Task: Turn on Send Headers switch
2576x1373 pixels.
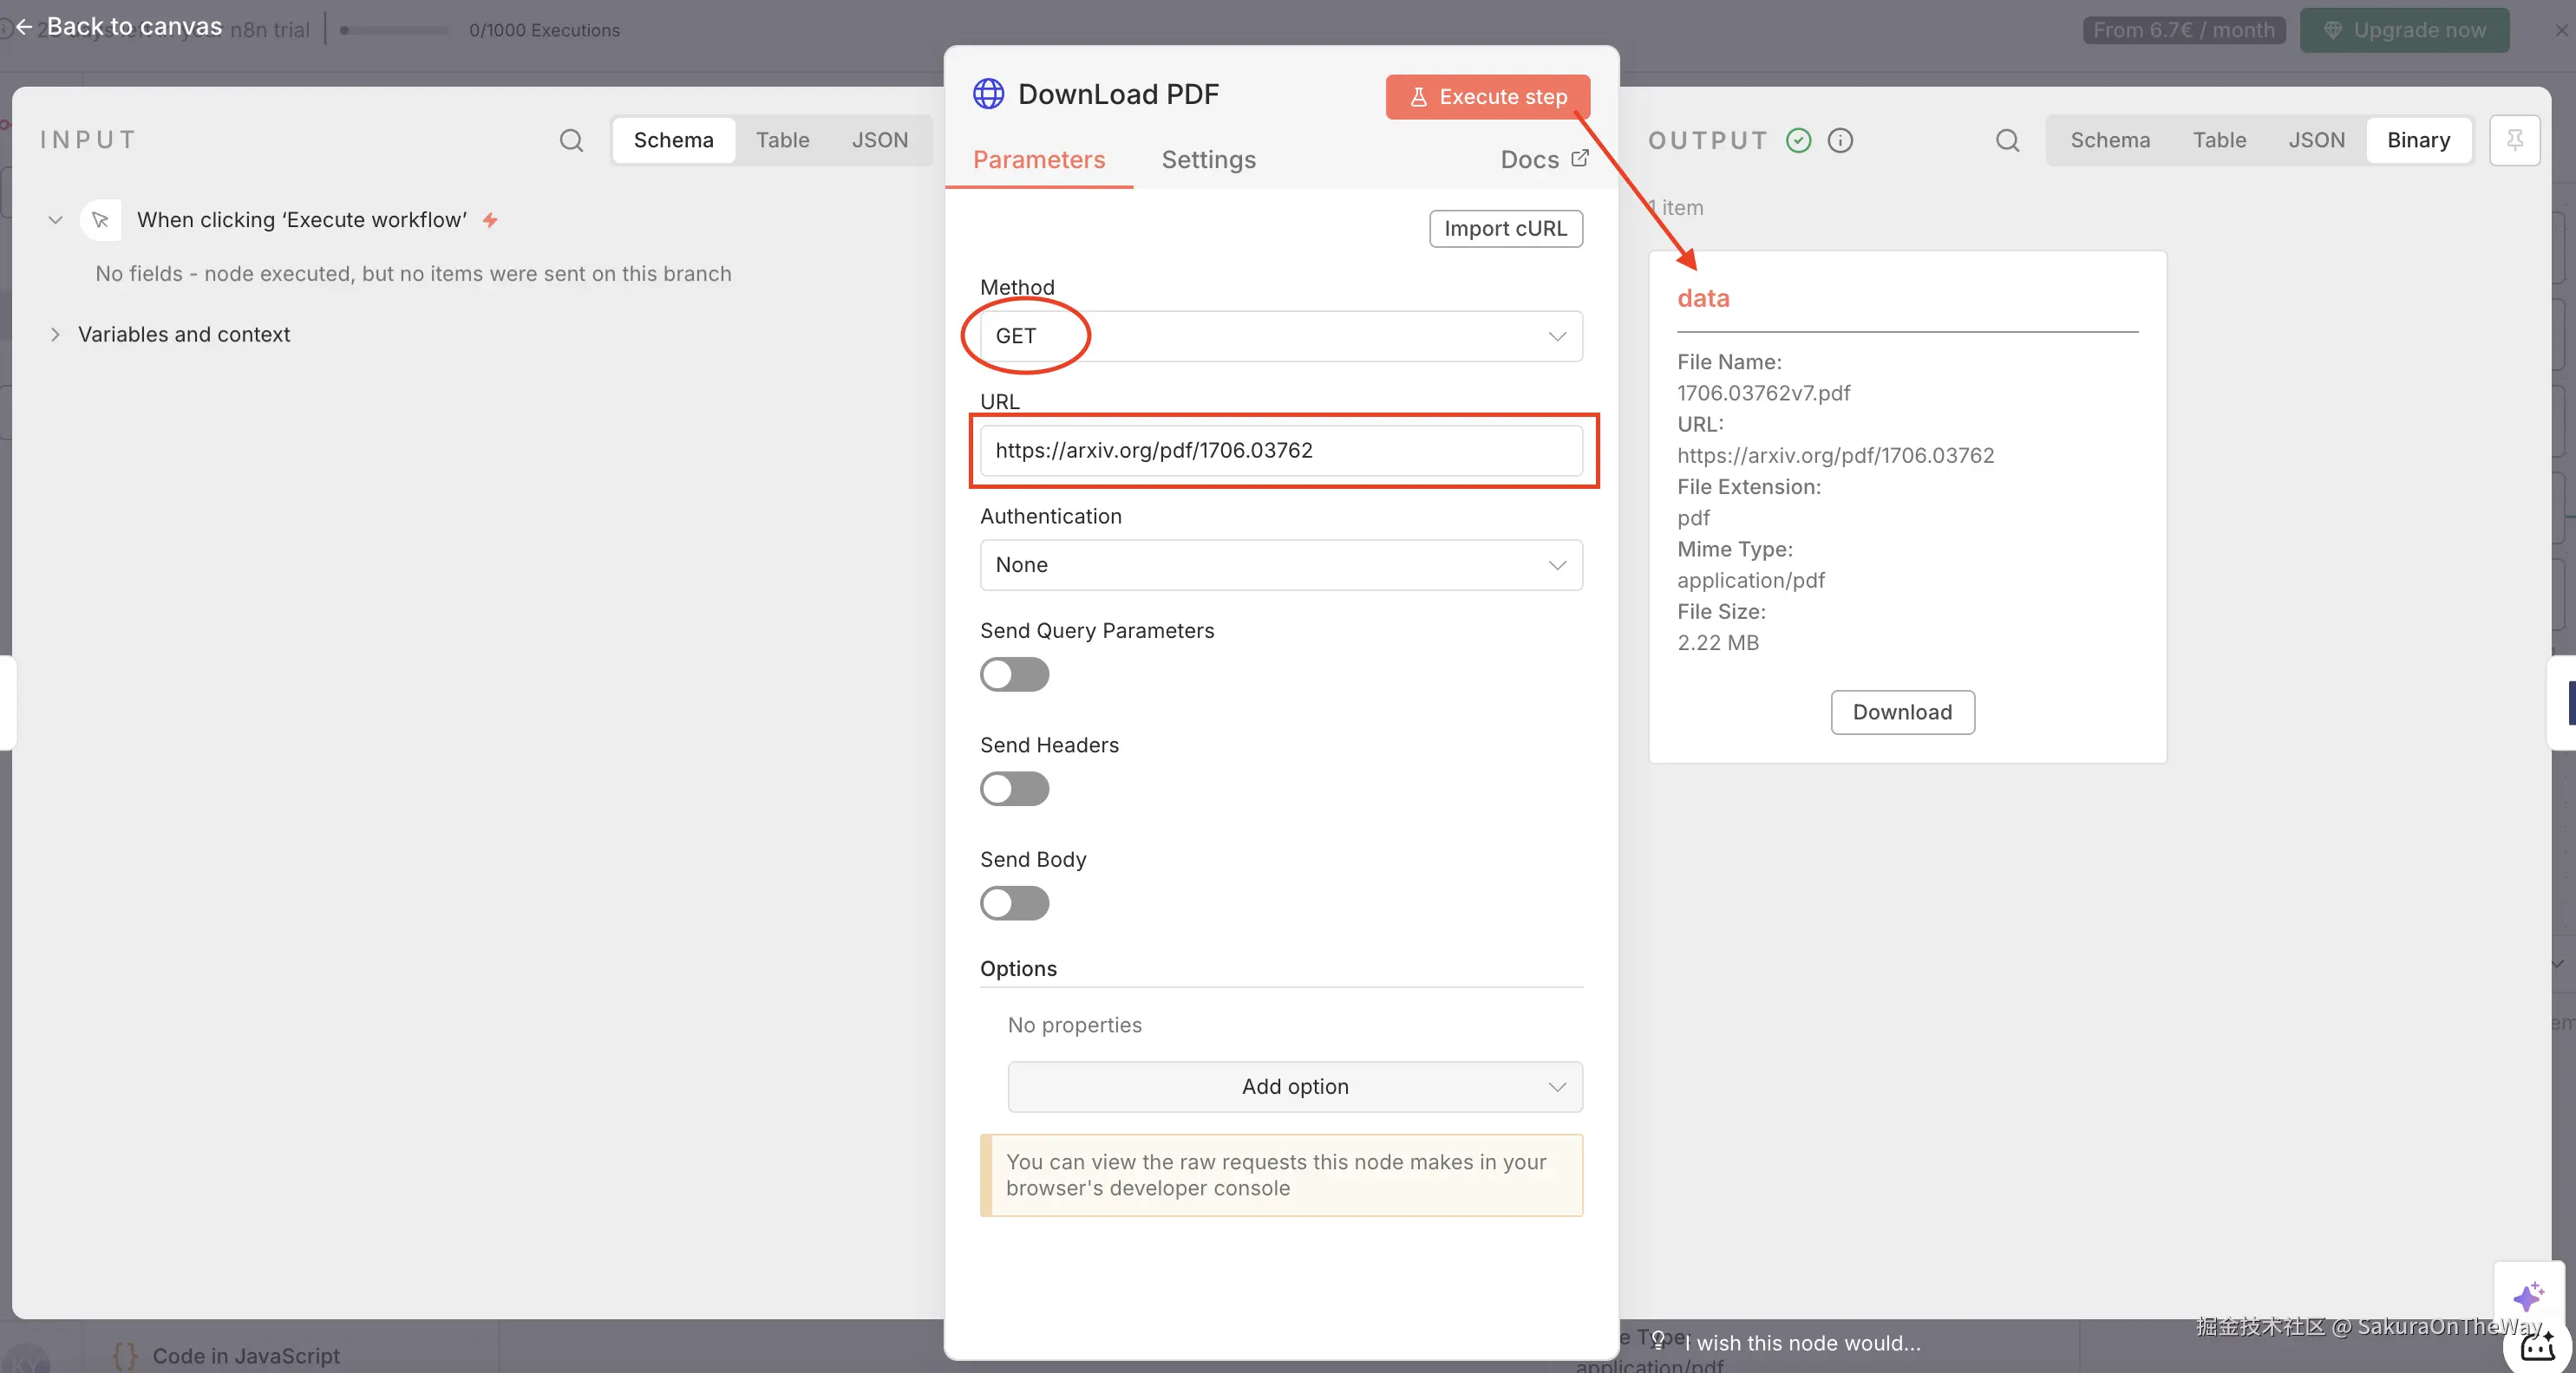Action: click(x=1014, y=789)
